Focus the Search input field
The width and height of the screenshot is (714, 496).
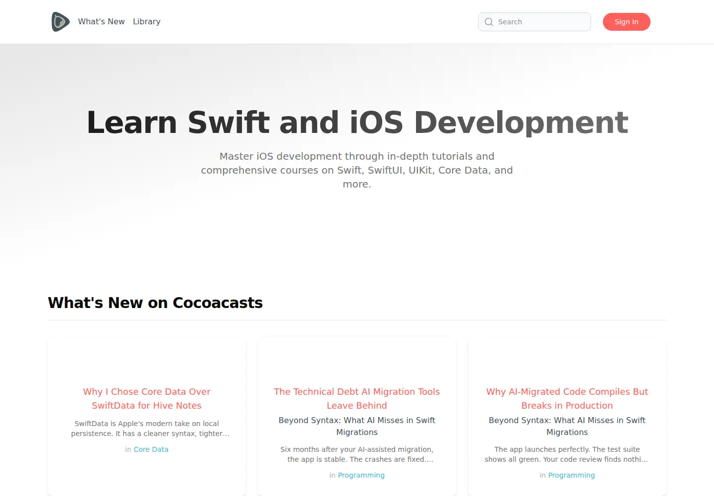[x=535, y=22]
